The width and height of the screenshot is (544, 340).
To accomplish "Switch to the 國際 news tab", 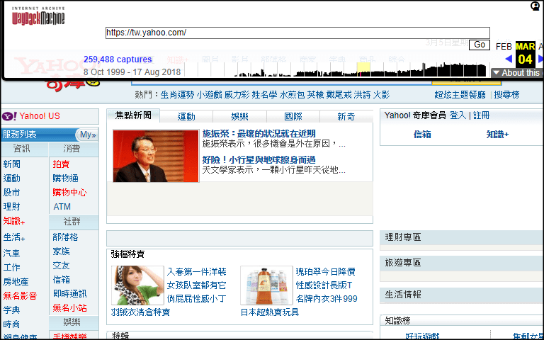I will click(x=293, y=117).
